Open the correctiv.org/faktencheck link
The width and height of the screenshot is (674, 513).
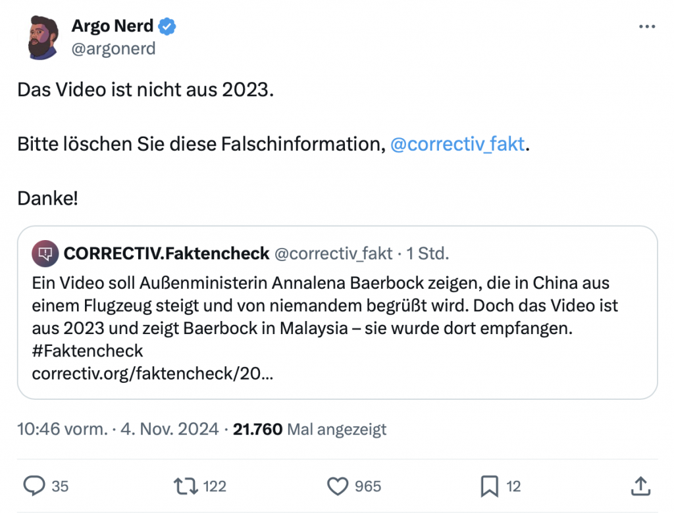click(153, 374)
